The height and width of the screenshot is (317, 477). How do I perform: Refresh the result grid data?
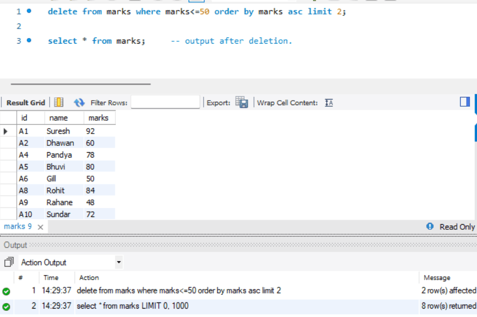[x=79, y=102]
